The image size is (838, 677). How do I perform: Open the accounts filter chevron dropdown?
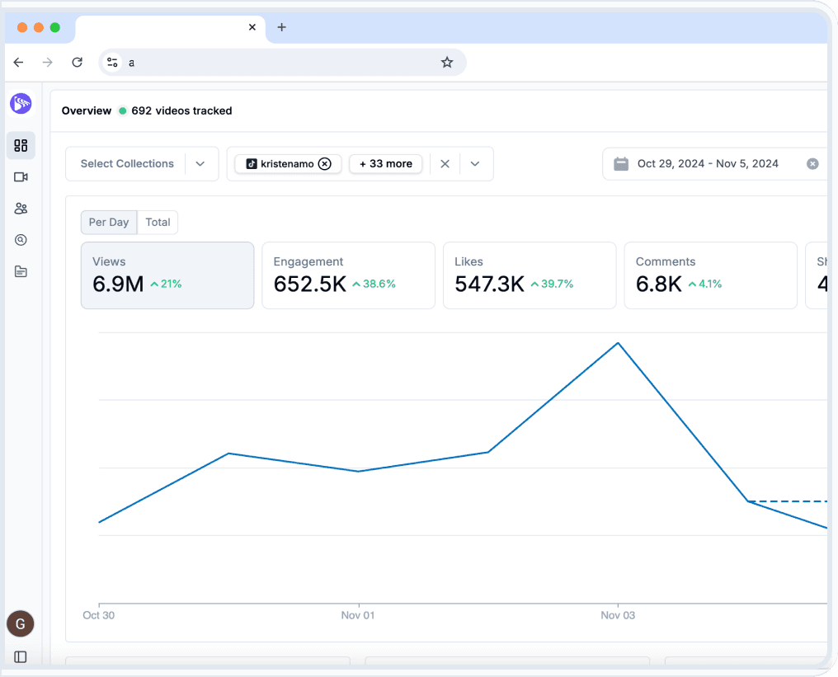(x=475, y=163)
